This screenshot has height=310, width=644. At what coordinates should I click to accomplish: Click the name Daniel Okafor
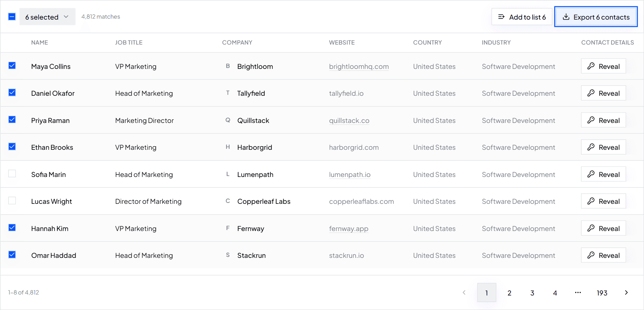[53, 93]
